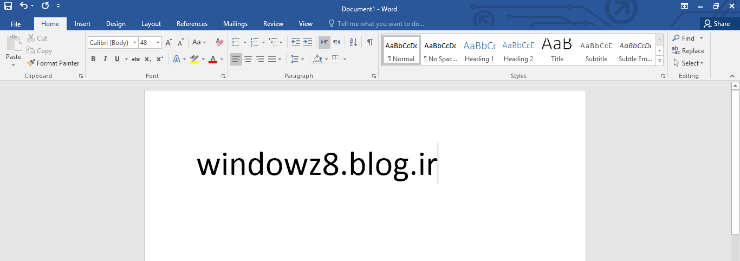Viewport: 740px width, 261px height.
Task: Increase font size with Grow Font icon
Action: [x=168, y=42]
